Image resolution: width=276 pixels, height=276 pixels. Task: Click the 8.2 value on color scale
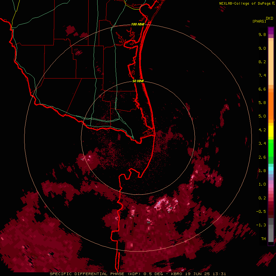point(262,62)
